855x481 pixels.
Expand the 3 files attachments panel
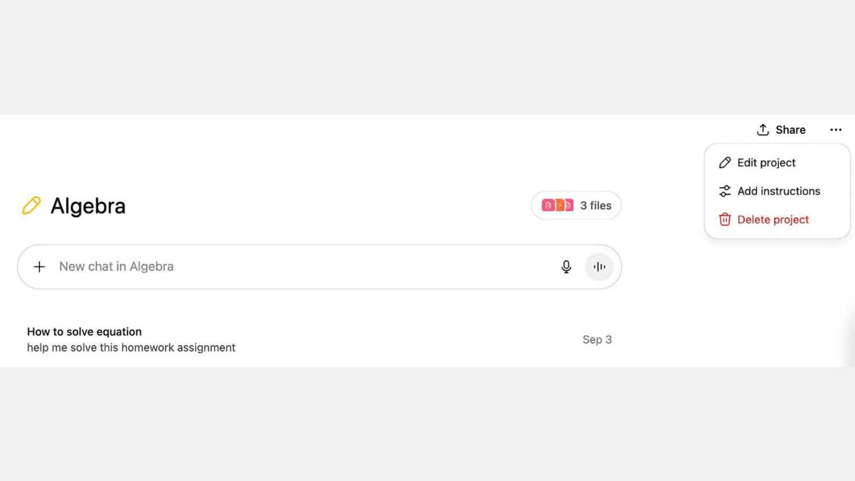point(576,205)
